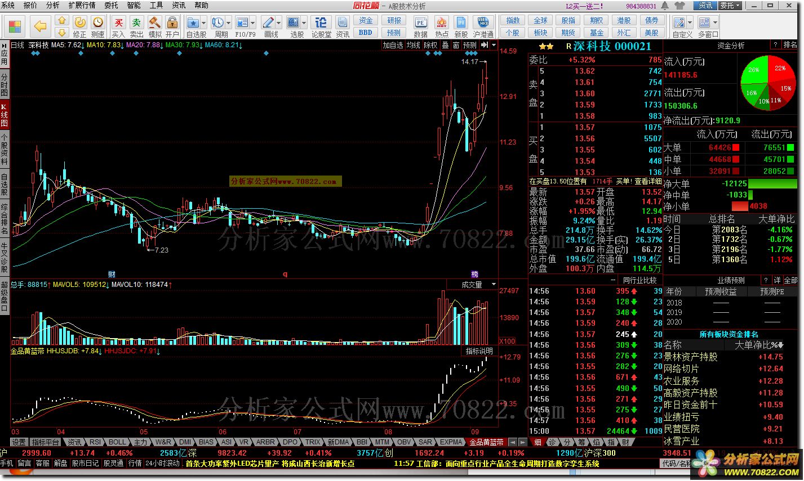The width and height of the screenshot is (804, 481).
Task: Open the 报价 menu
Action: [x=30, y=5]
